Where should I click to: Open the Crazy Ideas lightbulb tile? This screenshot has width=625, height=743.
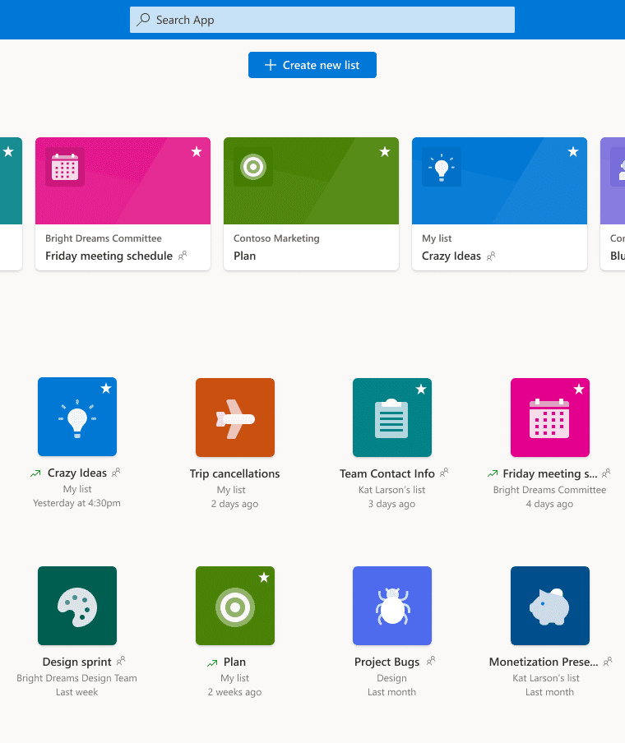tap(77, 417)
